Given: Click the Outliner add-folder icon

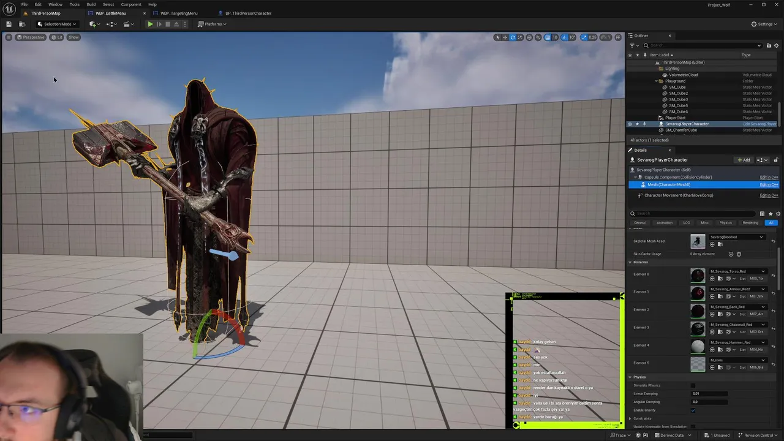Looking at the screenshot, I should [769, 45].
